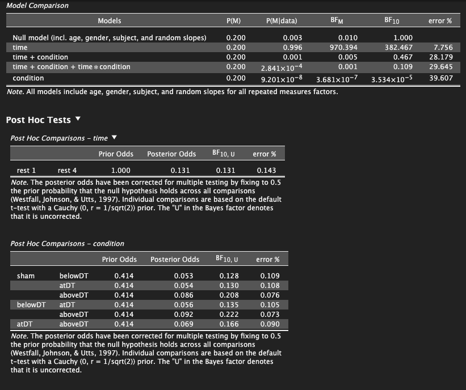Select the belowDT label beside sham
Image resolution: width=466 pixels, height=390 pixels.
pyautogui.click(x=74, y=276)
